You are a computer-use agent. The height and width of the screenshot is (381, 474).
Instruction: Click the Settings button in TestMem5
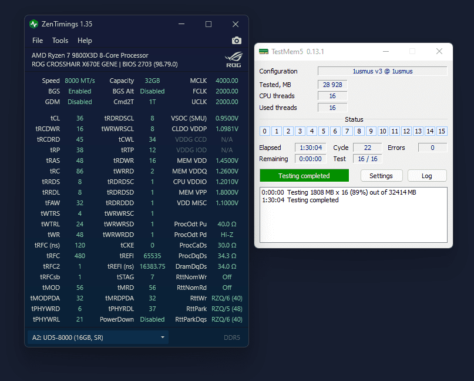click(x=381, y=176)
